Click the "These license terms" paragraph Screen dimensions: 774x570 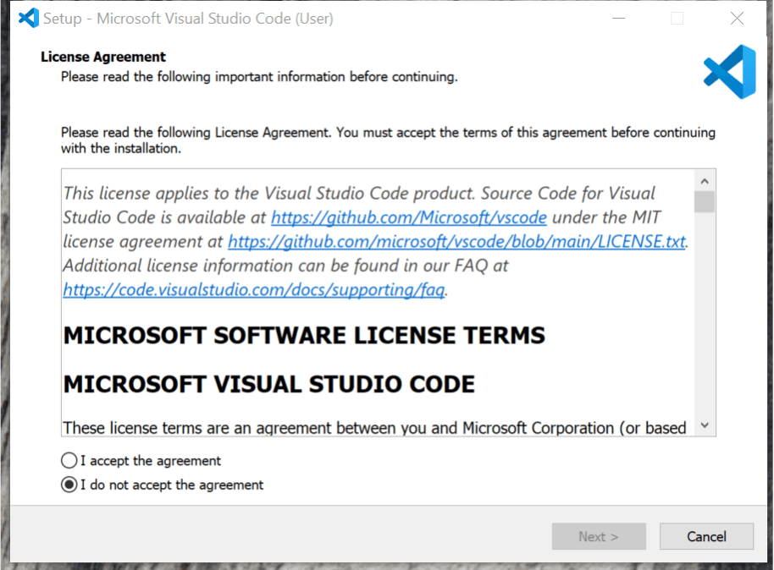point(374,427)
